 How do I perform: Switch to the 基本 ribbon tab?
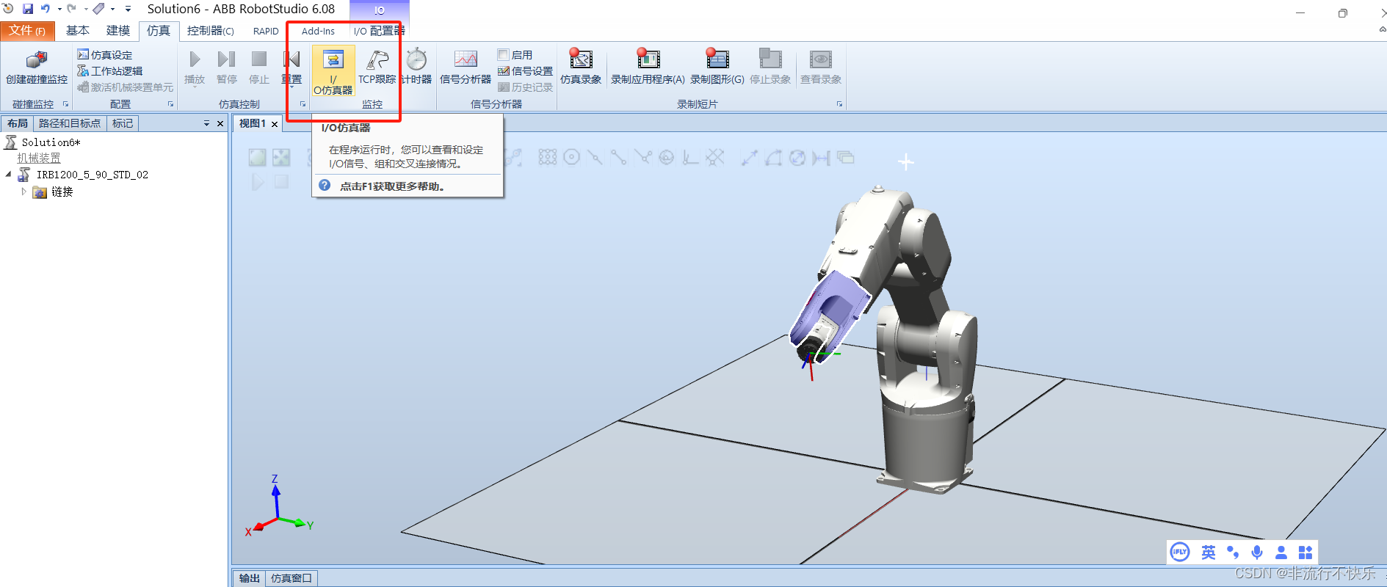(x=78, y=31)
